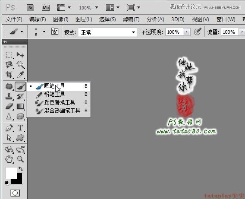Collapse the tools panel with double arrows
The width and height of the screenshot is (245, 199).
[x=5, y=41]
